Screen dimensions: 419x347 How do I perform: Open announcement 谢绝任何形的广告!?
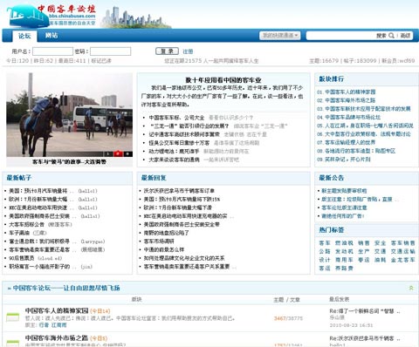343,216
